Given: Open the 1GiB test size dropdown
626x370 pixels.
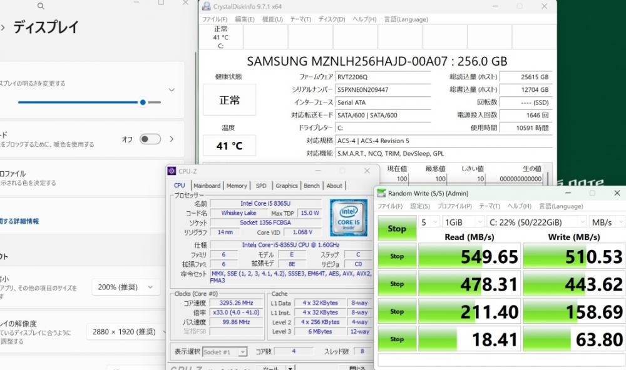Looking at the screenshot, I should click(x=463, y=222).
